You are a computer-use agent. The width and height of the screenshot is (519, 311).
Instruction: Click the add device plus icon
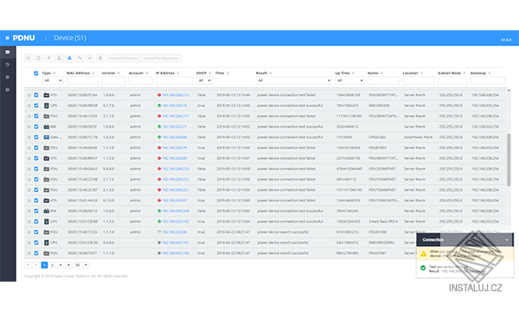click(49, 58)
